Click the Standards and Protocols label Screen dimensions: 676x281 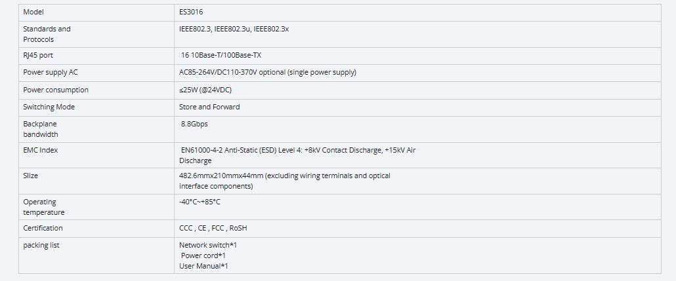coord(47,34)
